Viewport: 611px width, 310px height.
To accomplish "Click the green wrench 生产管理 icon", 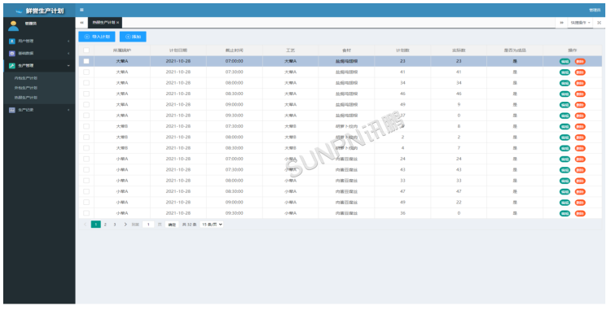I will click(x=12, y=66).
